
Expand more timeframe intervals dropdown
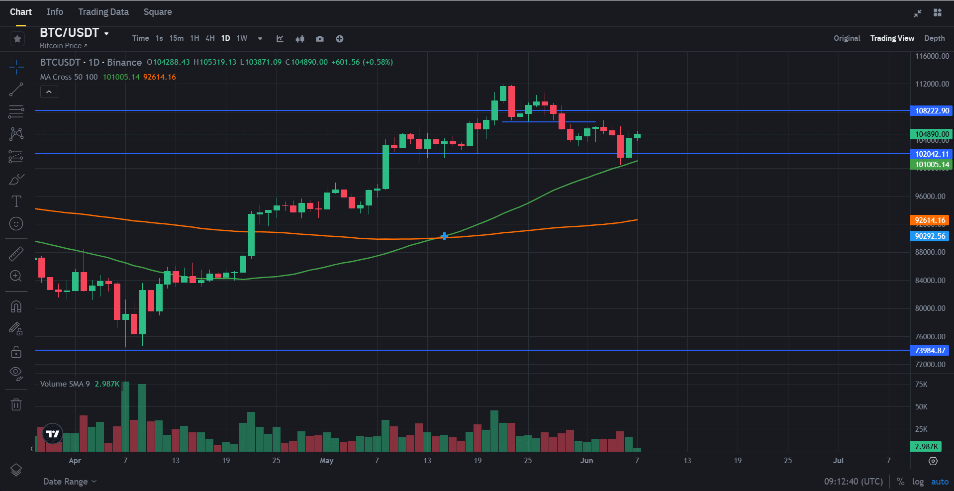pyautogui.click(x=260, y=39)
